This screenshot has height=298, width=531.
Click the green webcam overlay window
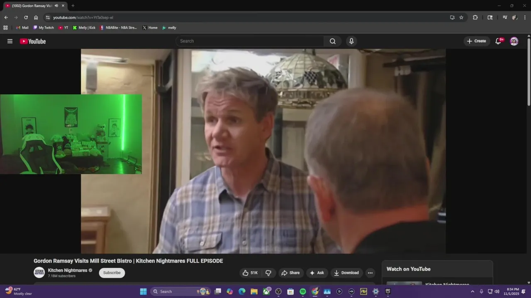pyautogui.click(x=71, y=134)
